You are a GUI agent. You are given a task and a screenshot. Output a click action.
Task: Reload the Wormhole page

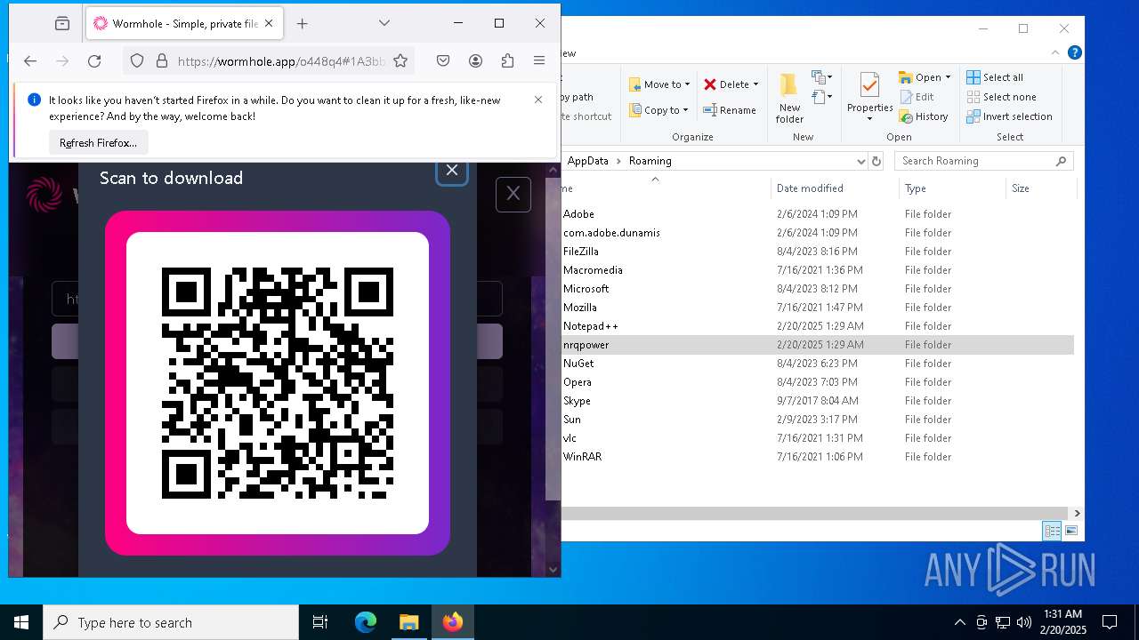pos(94,60)
